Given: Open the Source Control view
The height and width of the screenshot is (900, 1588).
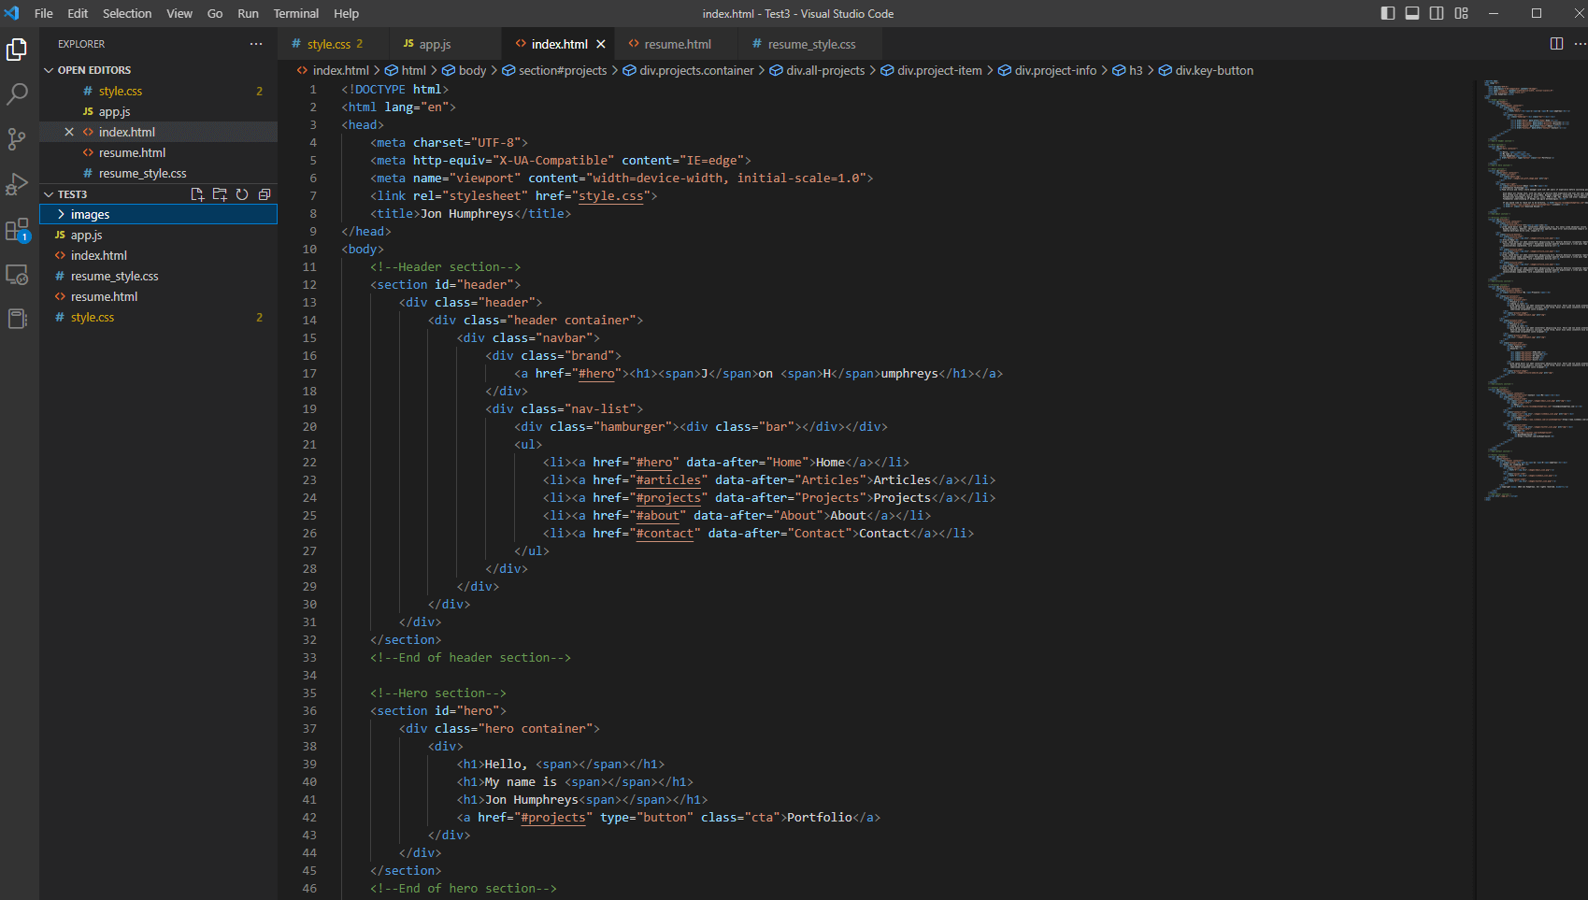Looking at the screenshot, I should (17, 139).
